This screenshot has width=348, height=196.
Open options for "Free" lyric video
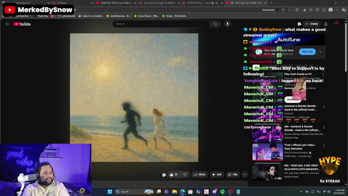pyautogui.click(x=324, y=146)
